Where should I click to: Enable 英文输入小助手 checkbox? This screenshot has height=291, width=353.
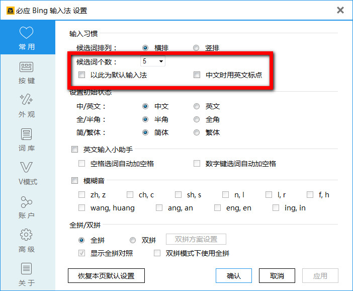(x=74, y=149)
